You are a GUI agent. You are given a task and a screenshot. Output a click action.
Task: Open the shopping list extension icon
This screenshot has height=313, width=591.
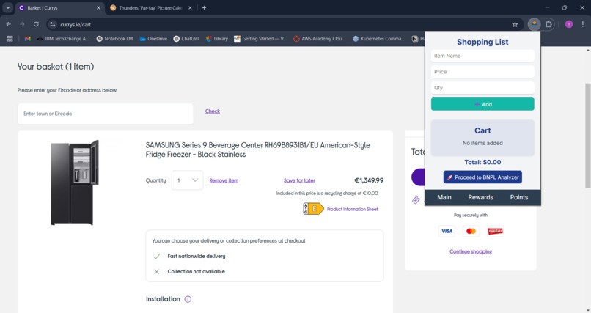[534, 24]
